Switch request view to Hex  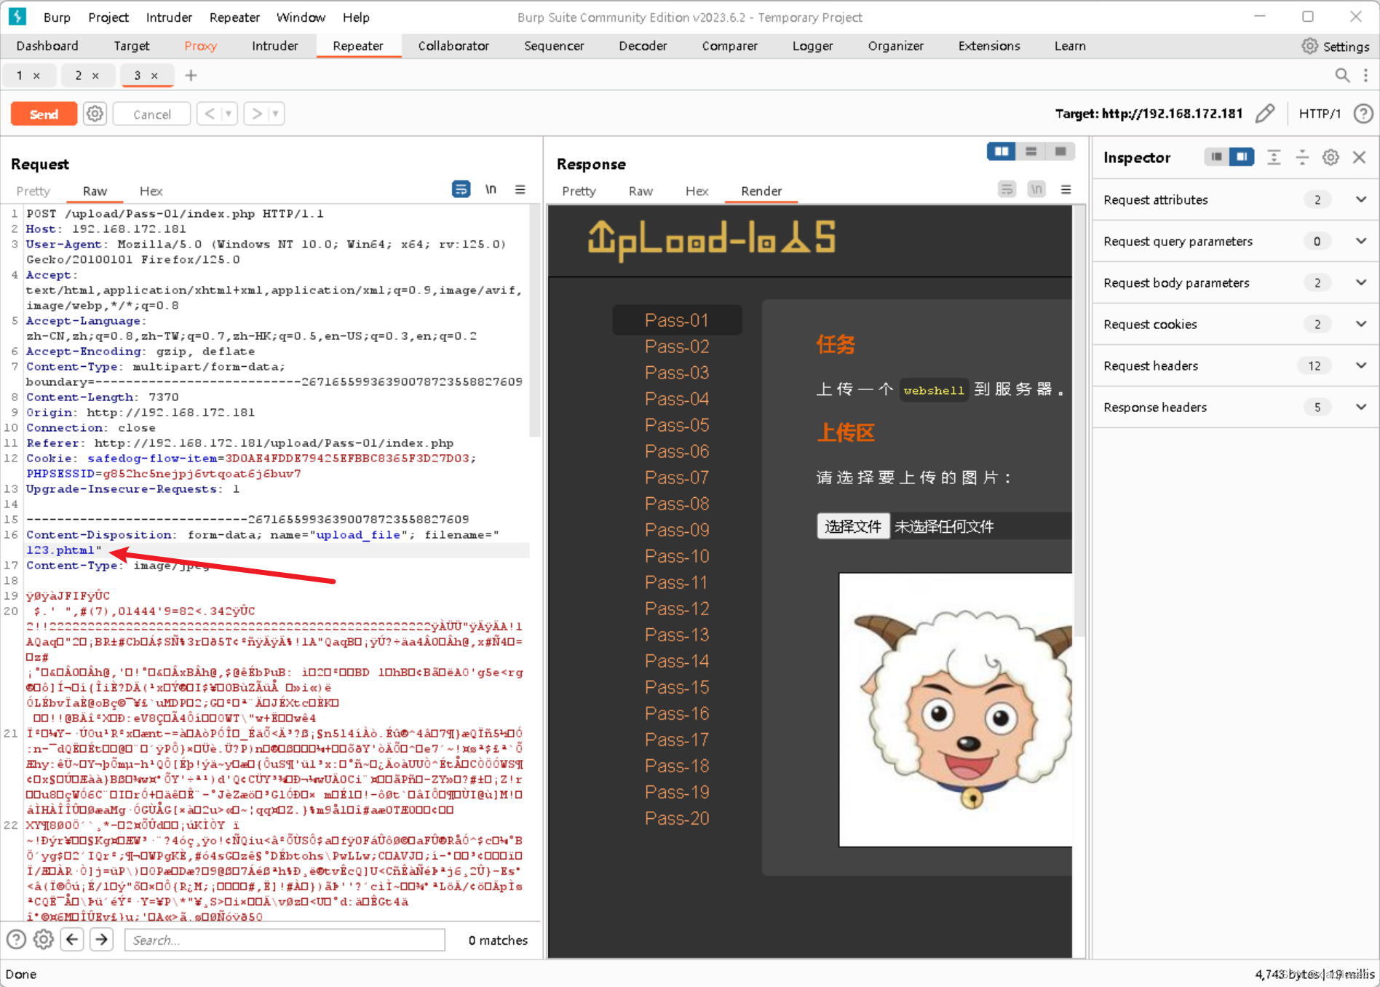tap(151, 191)
